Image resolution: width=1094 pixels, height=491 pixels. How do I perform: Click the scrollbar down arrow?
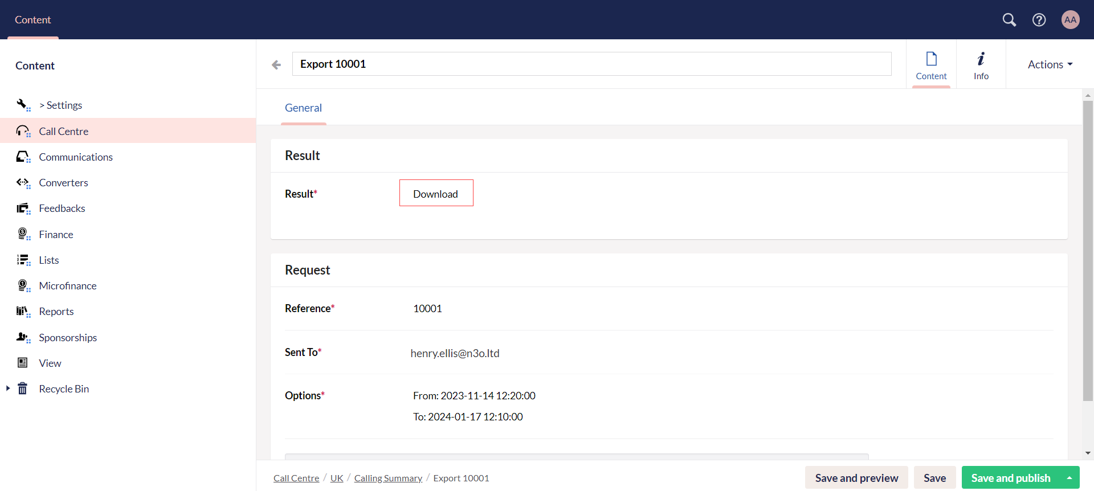coord(1088,453)
